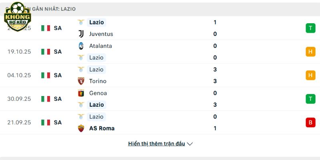The height and width of the screenshot is (160, 320).
Task: Click the Torino team crest icon
Action: pyautogui.click(x=81, y=81)
